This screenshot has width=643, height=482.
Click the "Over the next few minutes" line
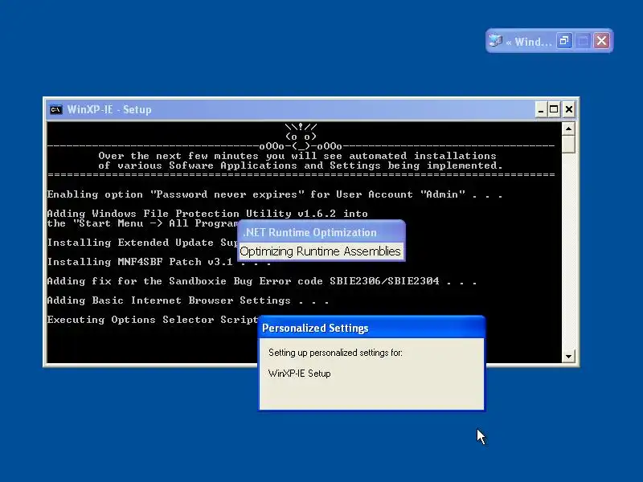click(x=297, y=156)
